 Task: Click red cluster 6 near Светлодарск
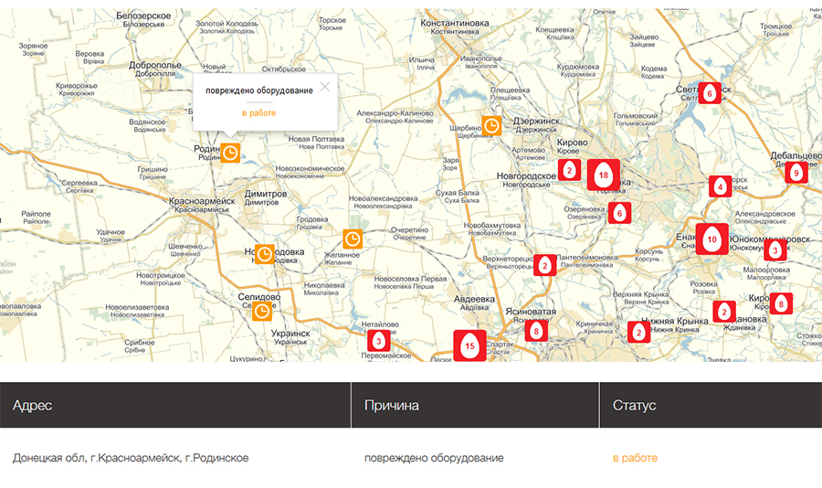(x=709, y=92)
